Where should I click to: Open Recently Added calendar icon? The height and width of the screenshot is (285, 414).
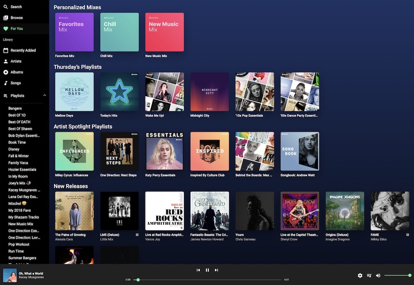tap(6, 50)
